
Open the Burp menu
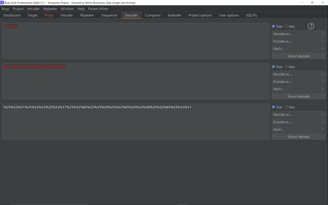(5, 9)
